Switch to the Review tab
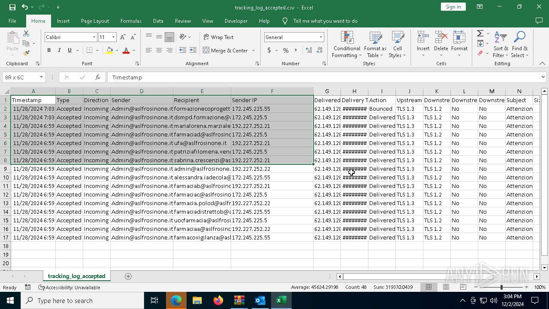549x309 pixels. pos(183,21)
